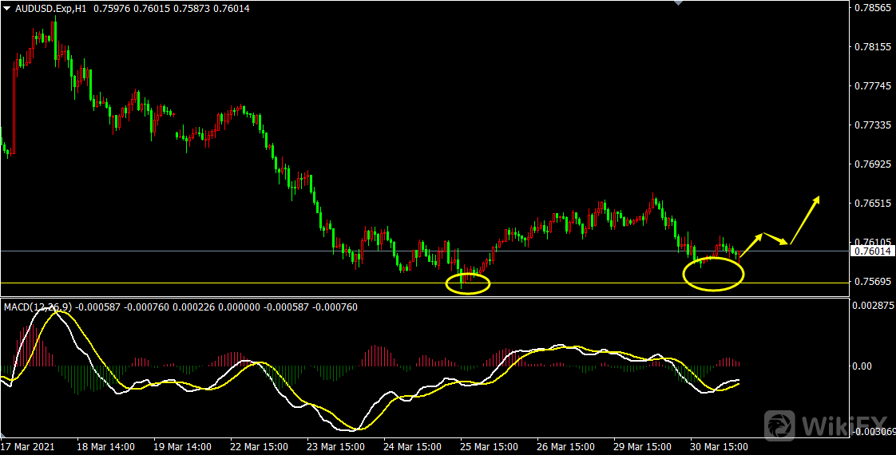Screen dimensions: 896x455
Task: Select the large yellow ellipse near 30 Mar
Action: [x=713, y=274]
